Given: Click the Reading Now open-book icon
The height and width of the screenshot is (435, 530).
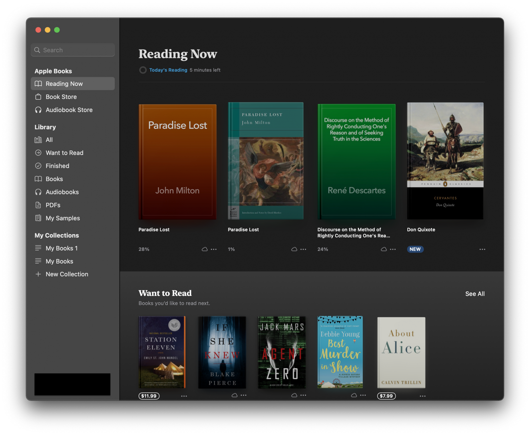Looking at the screenshot, I should 38,84.
